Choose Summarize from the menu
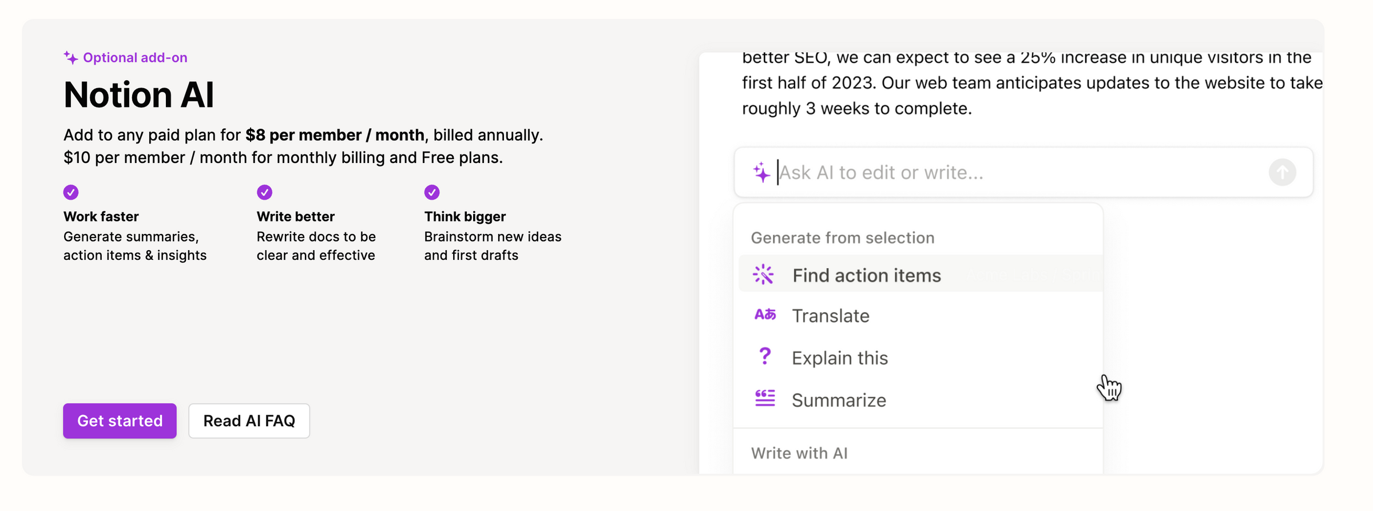Image resolution: width=1373 pixels, height=511 pixels. [839, 399]
